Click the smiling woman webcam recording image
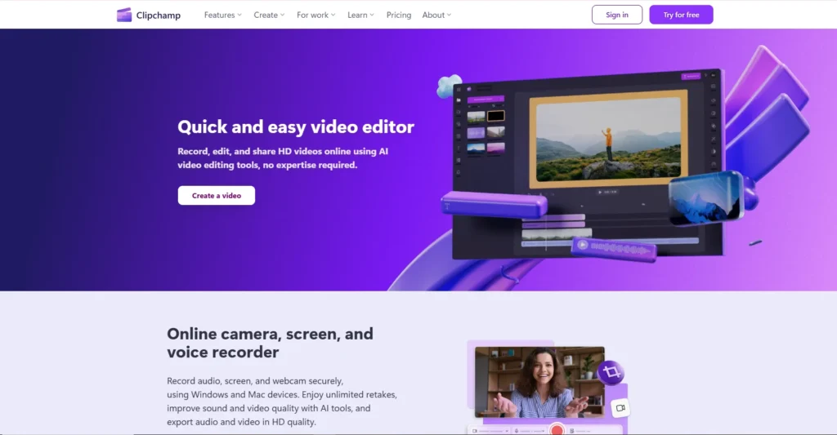 pyautogui.click(x=539, y=382)
